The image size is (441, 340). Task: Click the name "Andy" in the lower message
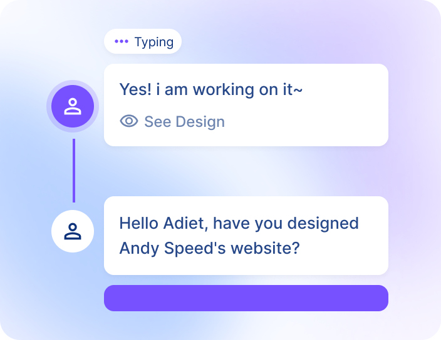pos(139,248)
